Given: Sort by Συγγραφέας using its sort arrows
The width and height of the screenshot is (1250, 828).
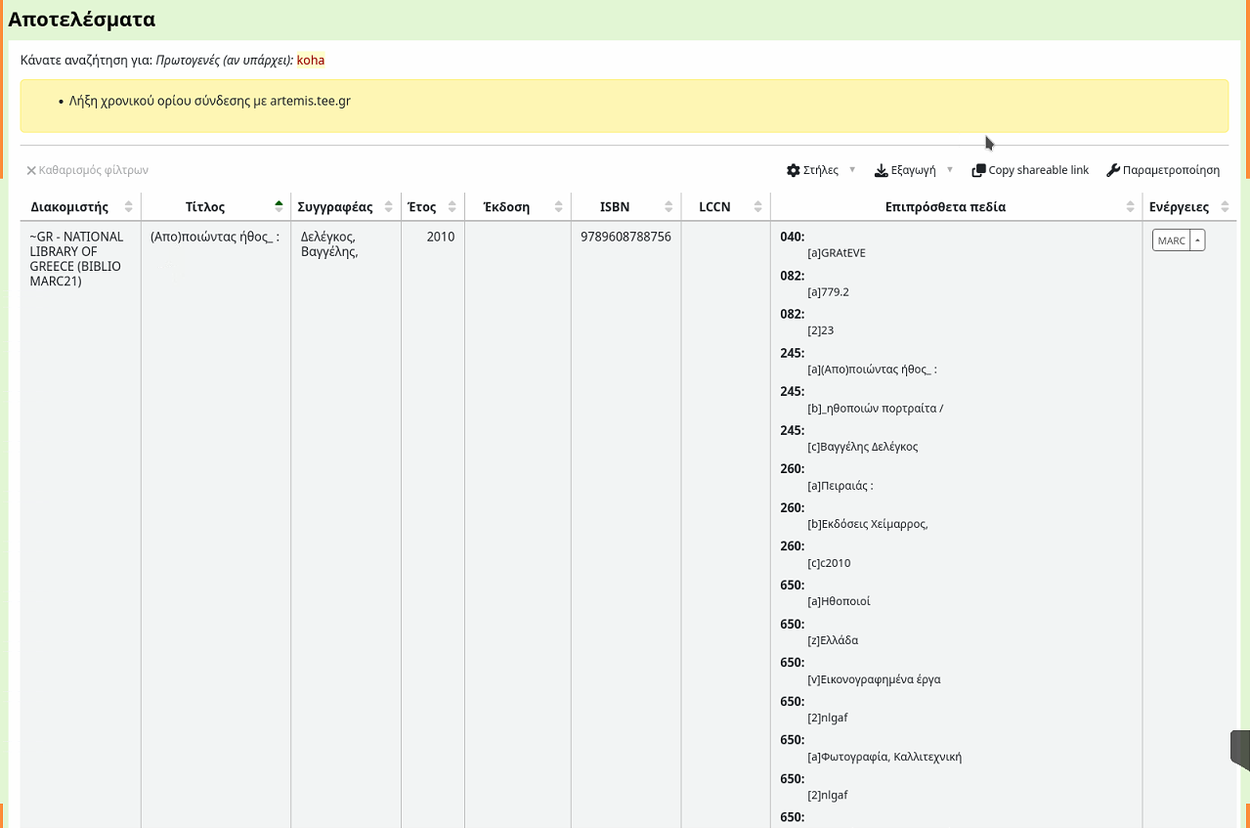Looking at the screenshot, I should (388, 207).
